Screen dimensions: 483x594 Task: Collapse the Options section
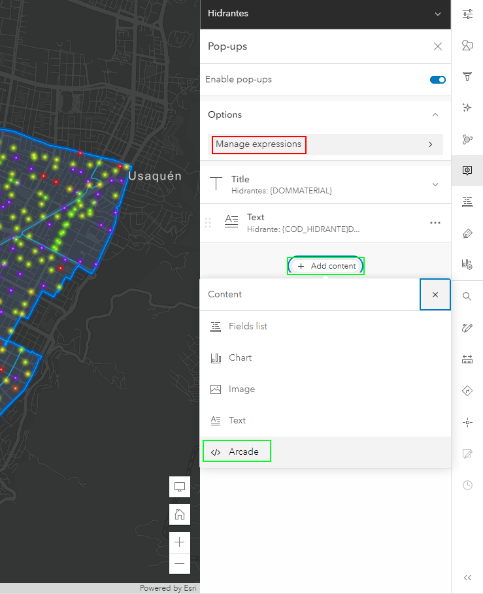click(435, 115)
